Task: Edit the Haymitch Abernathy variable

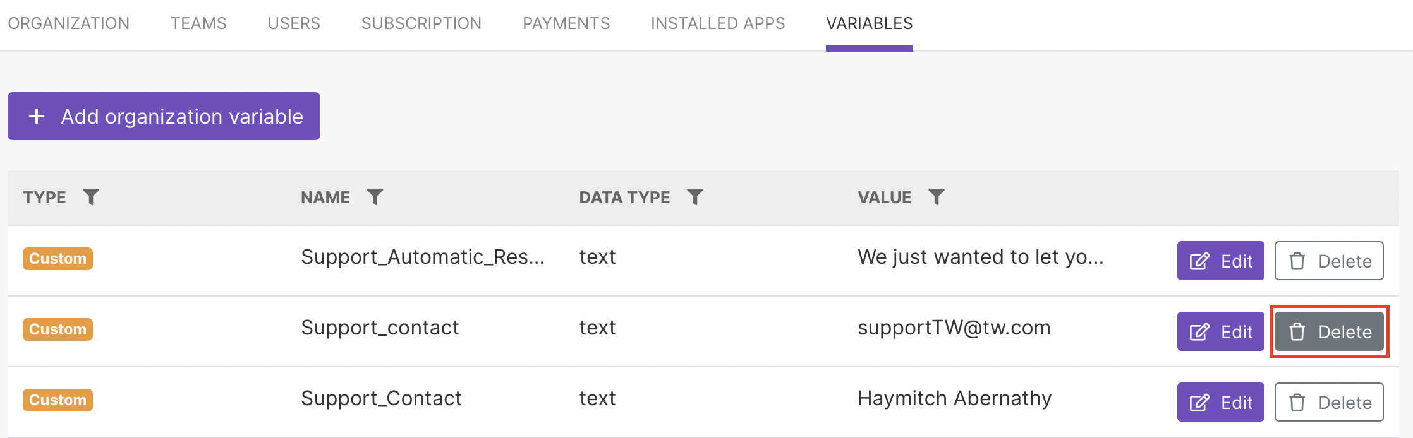Action: tap(1221, 402)
